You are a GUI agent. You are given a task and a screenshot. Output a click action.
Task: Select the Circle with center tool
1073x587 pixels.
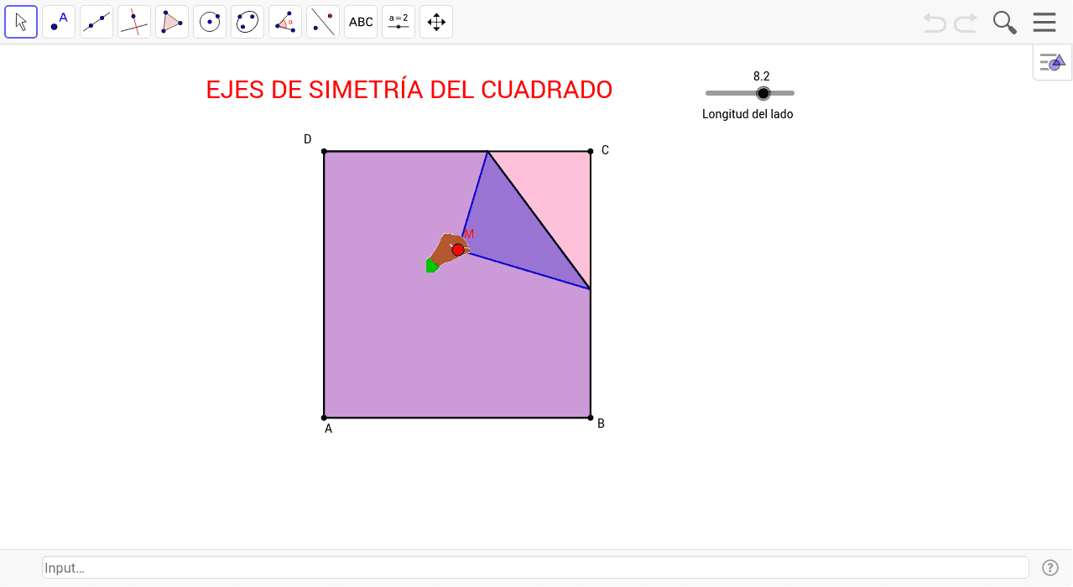(x=210, y=22)
